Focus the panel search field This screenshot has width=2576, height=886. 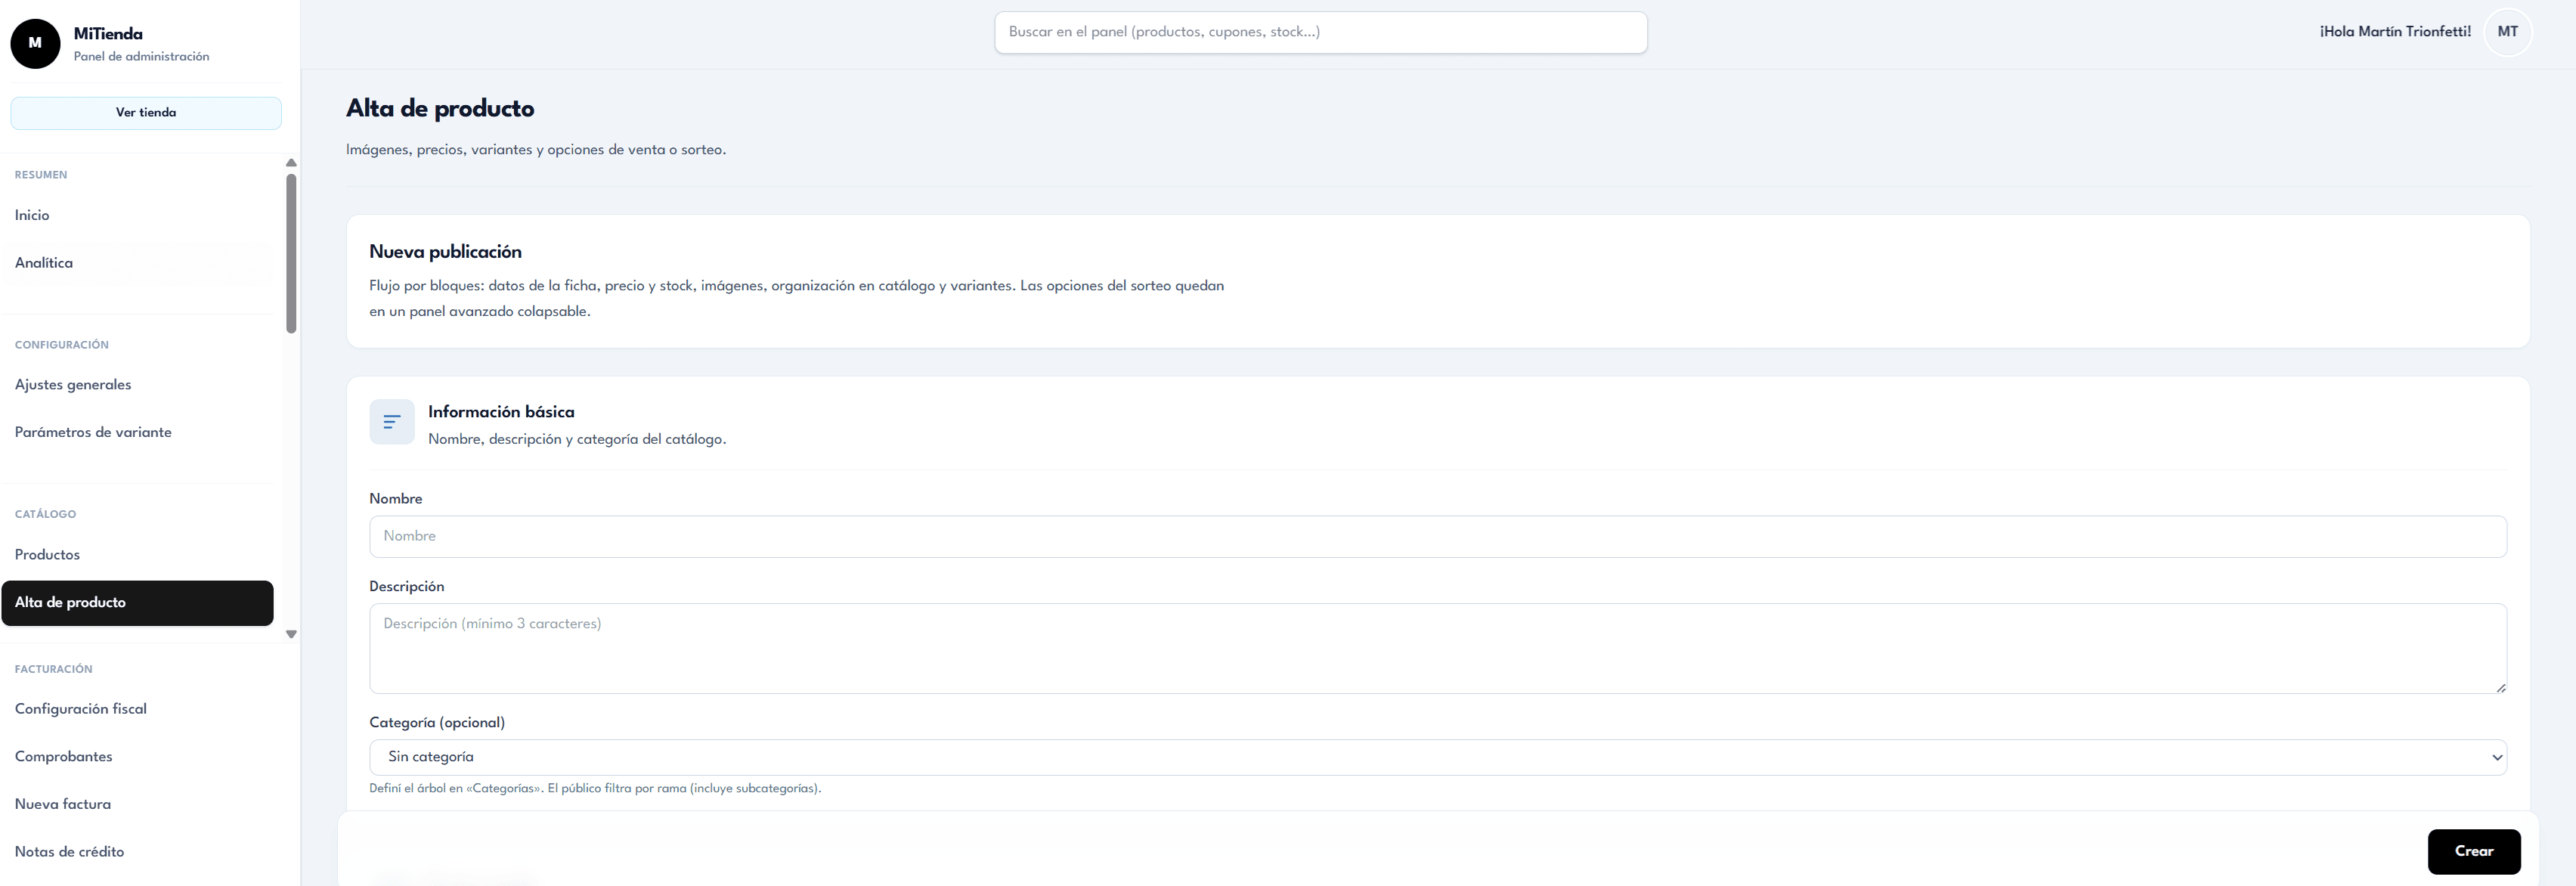[x=1320, y=32]
